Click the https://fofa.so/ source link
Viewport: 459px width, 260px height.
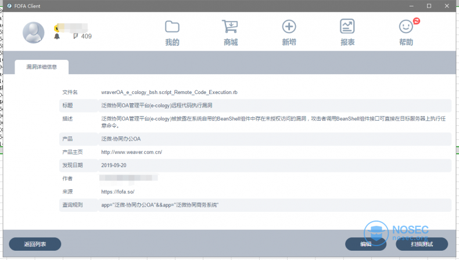(118, 192)
